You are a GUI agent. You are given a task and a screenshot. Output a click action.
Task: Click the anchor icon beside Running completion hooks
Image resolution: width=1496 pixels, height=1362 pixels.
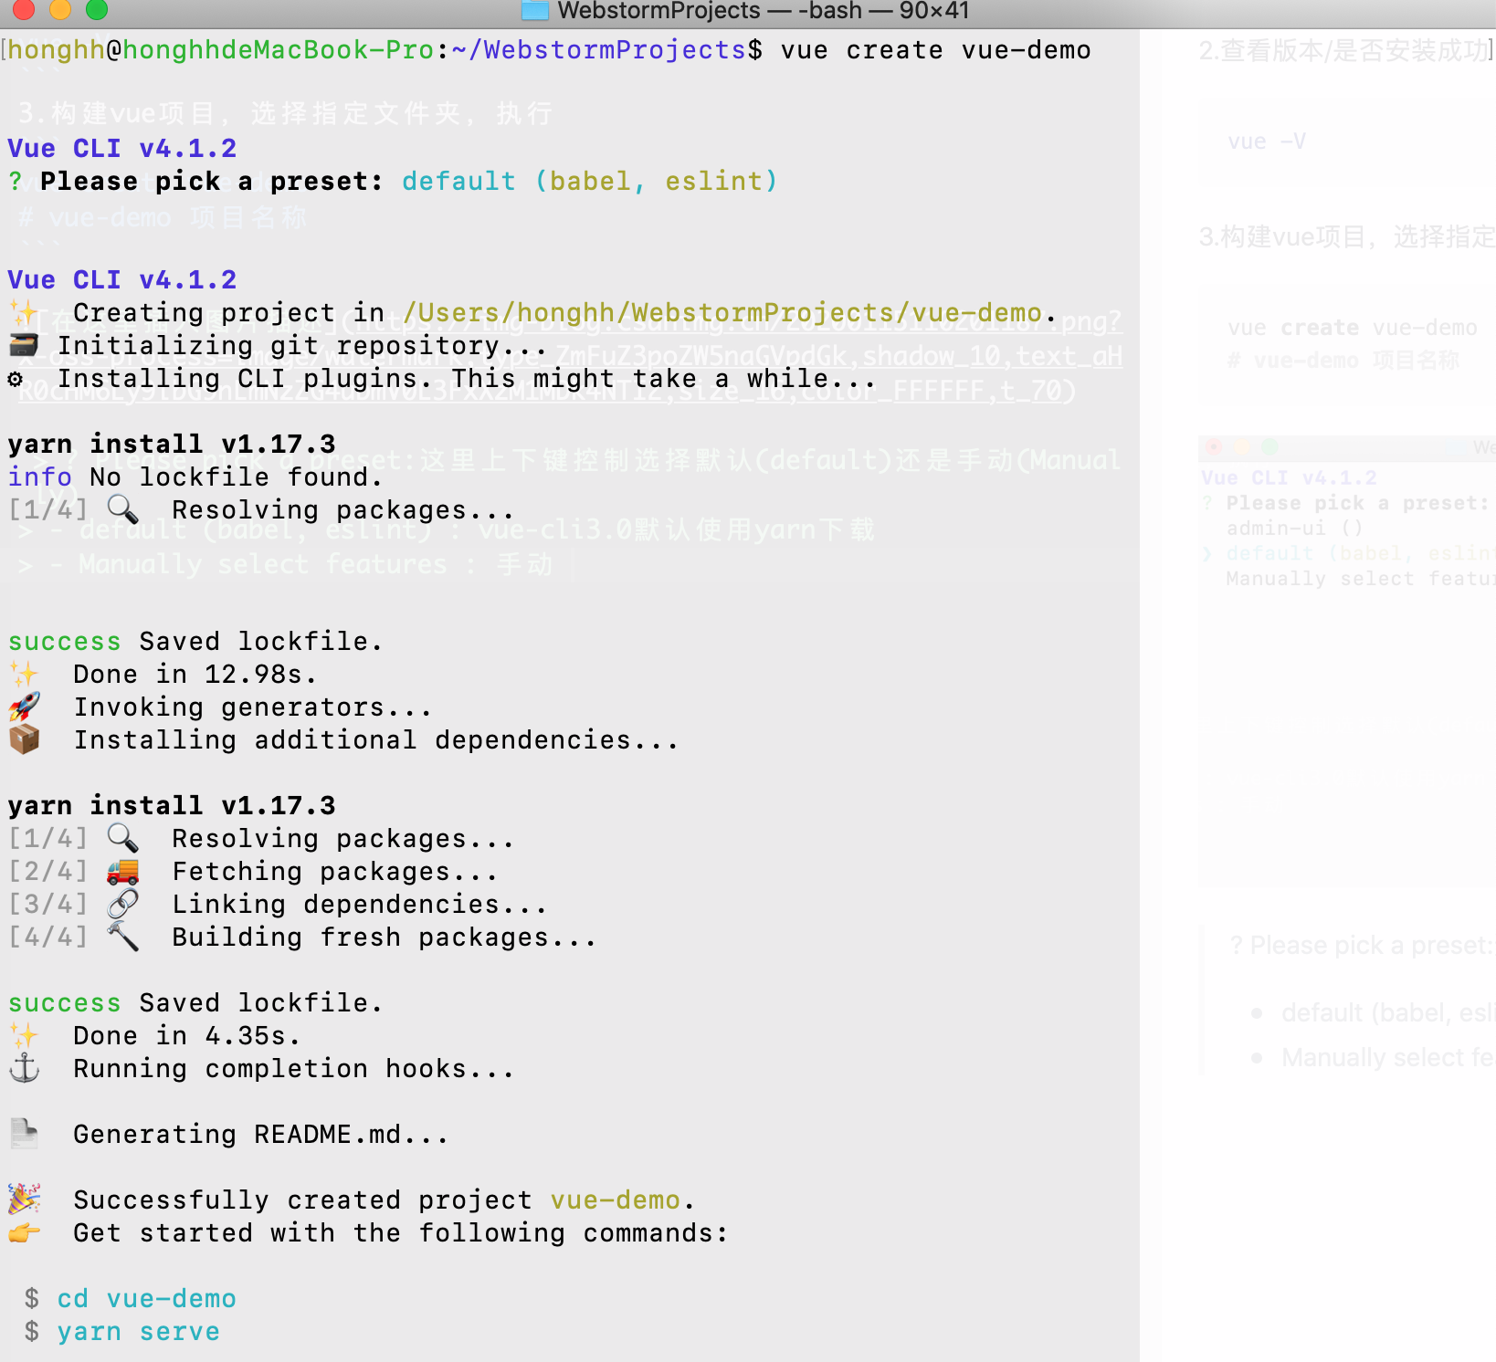[x=24, y=1069]
